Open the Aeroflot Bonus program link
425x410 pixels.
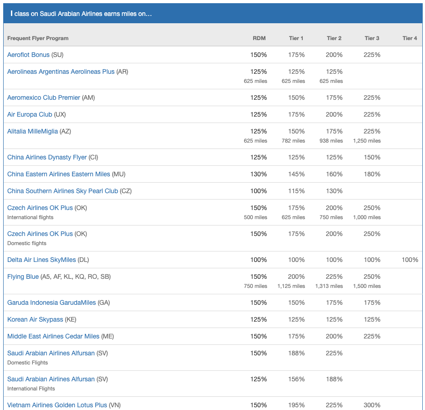(28, 55)
